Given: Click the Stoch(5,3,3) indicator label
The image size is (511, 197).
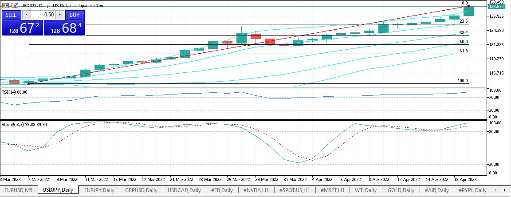Looking at the screenshot, I should 24,124.
